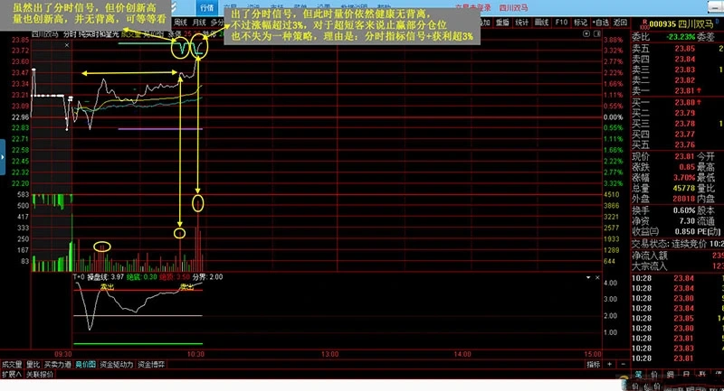Click the 买一 bid price 23.80

pos(684,102)
